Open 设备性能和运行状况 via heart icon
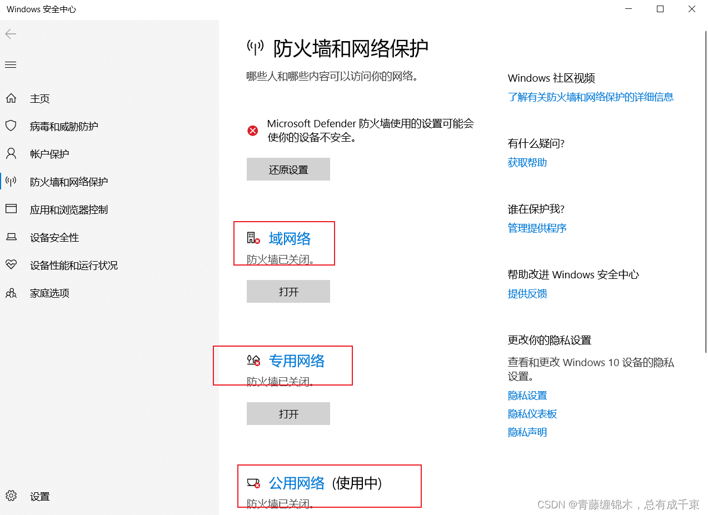The image size is (708, 515). 11,265
